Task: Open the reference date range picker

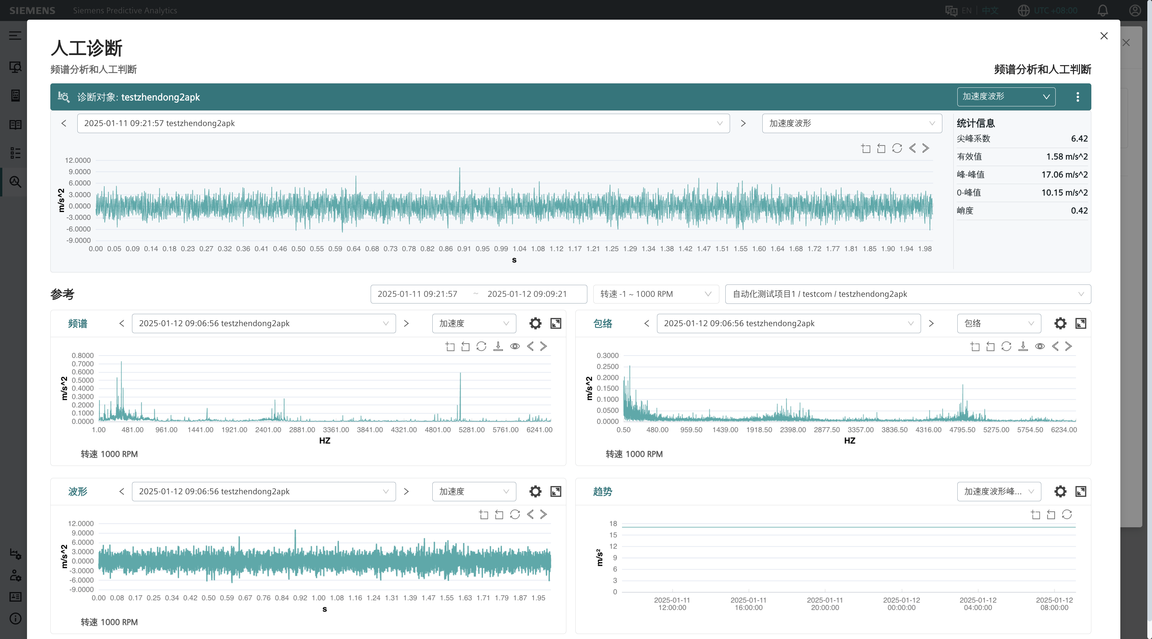Action: pos(479,294)
